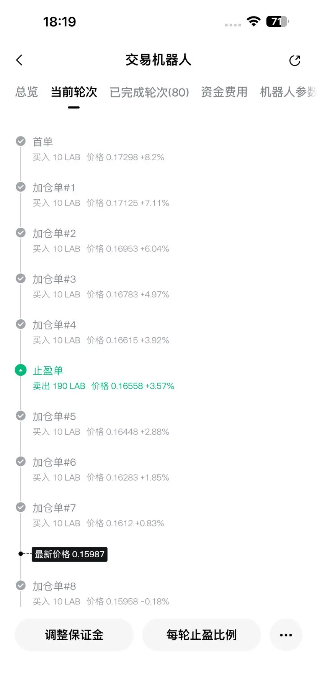
Task: Switch to the 资金费用 tab
Action: 224,92
